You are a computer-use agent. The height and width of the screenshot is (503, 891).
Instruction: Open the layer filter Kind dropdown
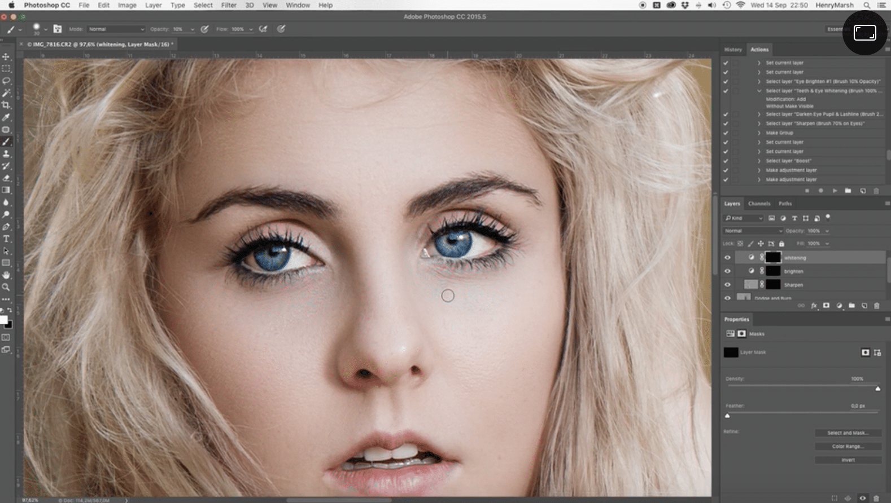point(744,218)
